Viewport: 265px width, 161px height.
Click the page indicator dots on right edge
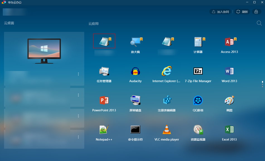click(262, 84)
